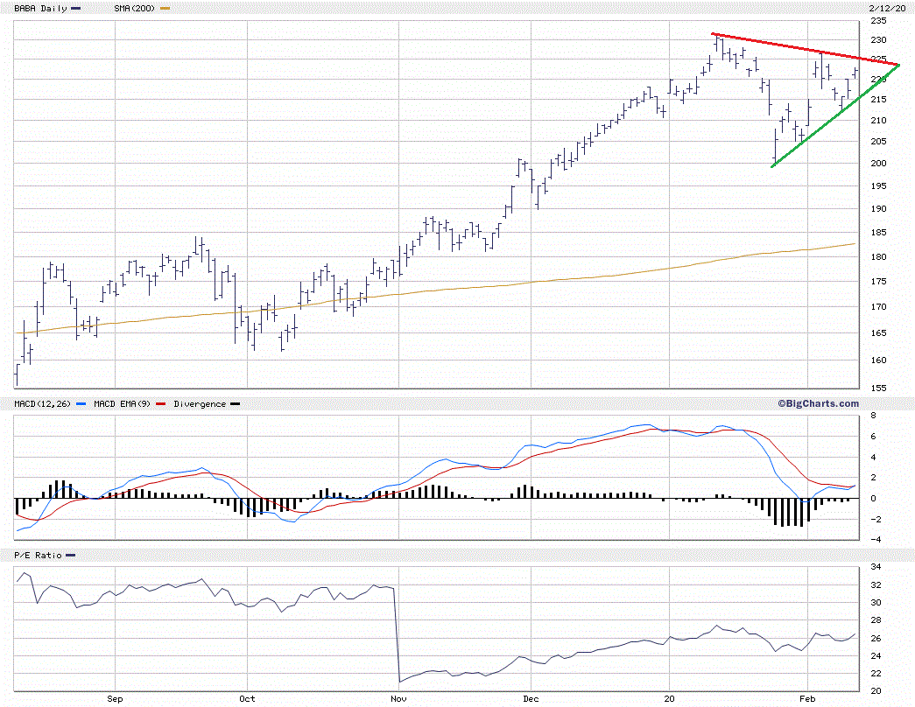Click the 165 price axis label
This screenshot has height=707, width=915.
[x=878, y=333]
